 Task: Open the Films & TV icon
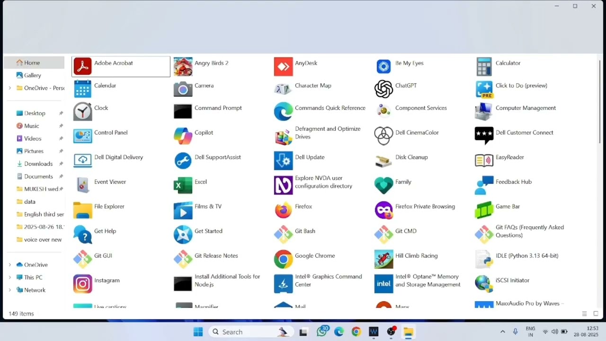pyautogui.click(x=183, y=210)
